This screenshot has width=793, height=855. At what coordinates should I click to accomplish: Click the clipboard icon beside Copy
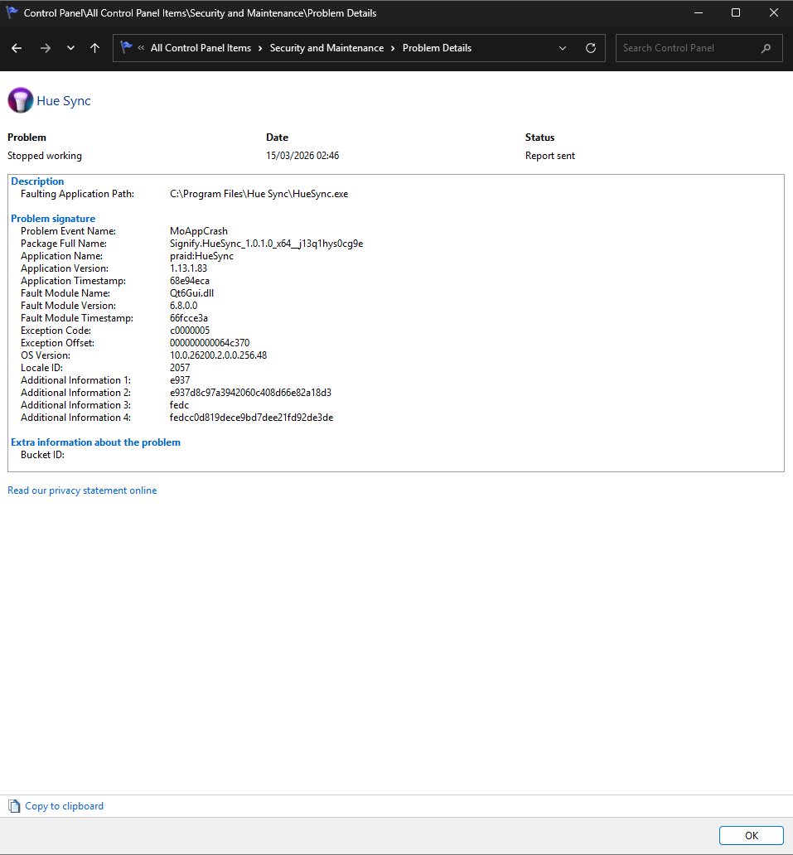pos(14,806)
